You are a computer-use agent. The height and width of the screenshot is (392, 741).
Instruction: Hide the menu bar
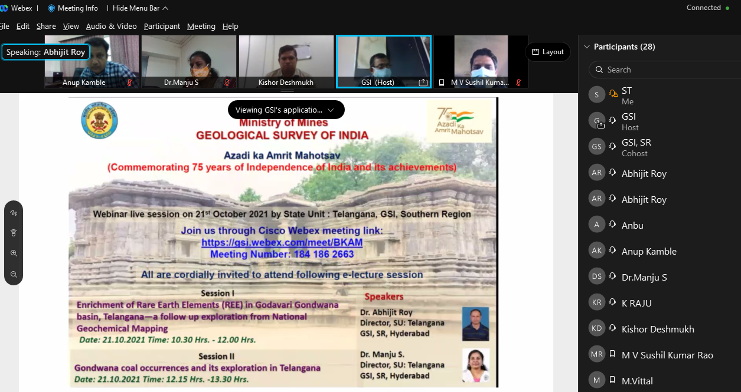click(x=141, y=8)
